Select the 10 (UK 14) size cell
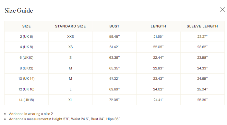Screen dimensions: 227x125 27,78
